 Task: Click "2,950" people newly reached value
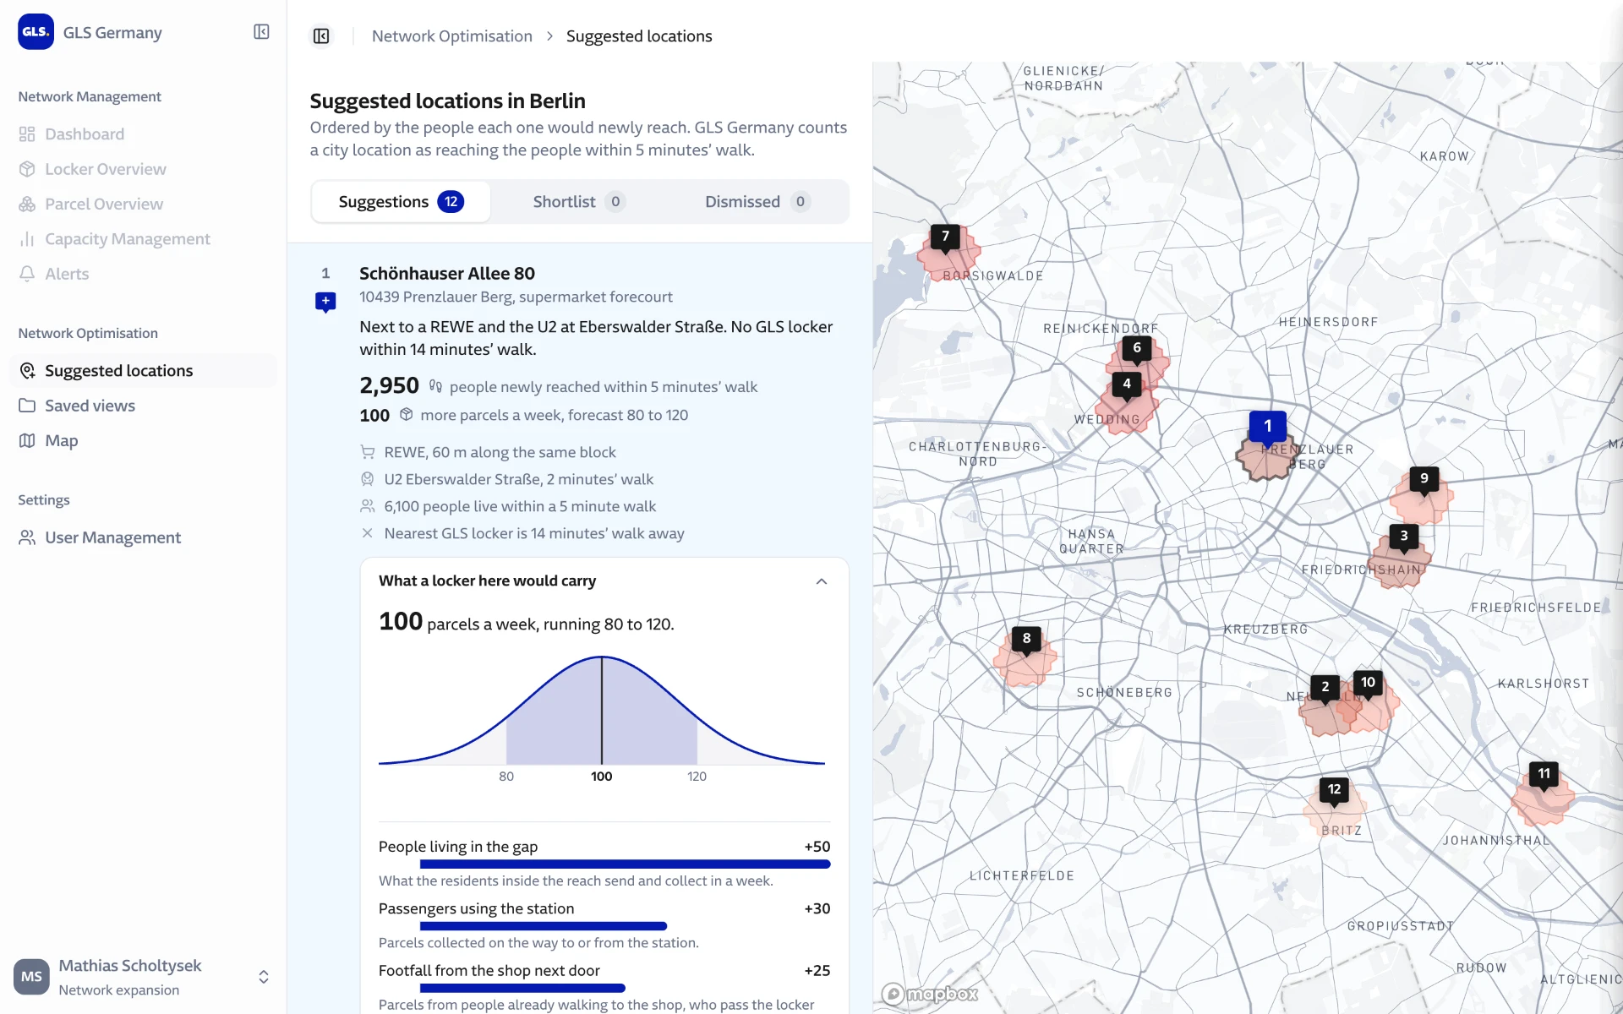coord(389,386)
